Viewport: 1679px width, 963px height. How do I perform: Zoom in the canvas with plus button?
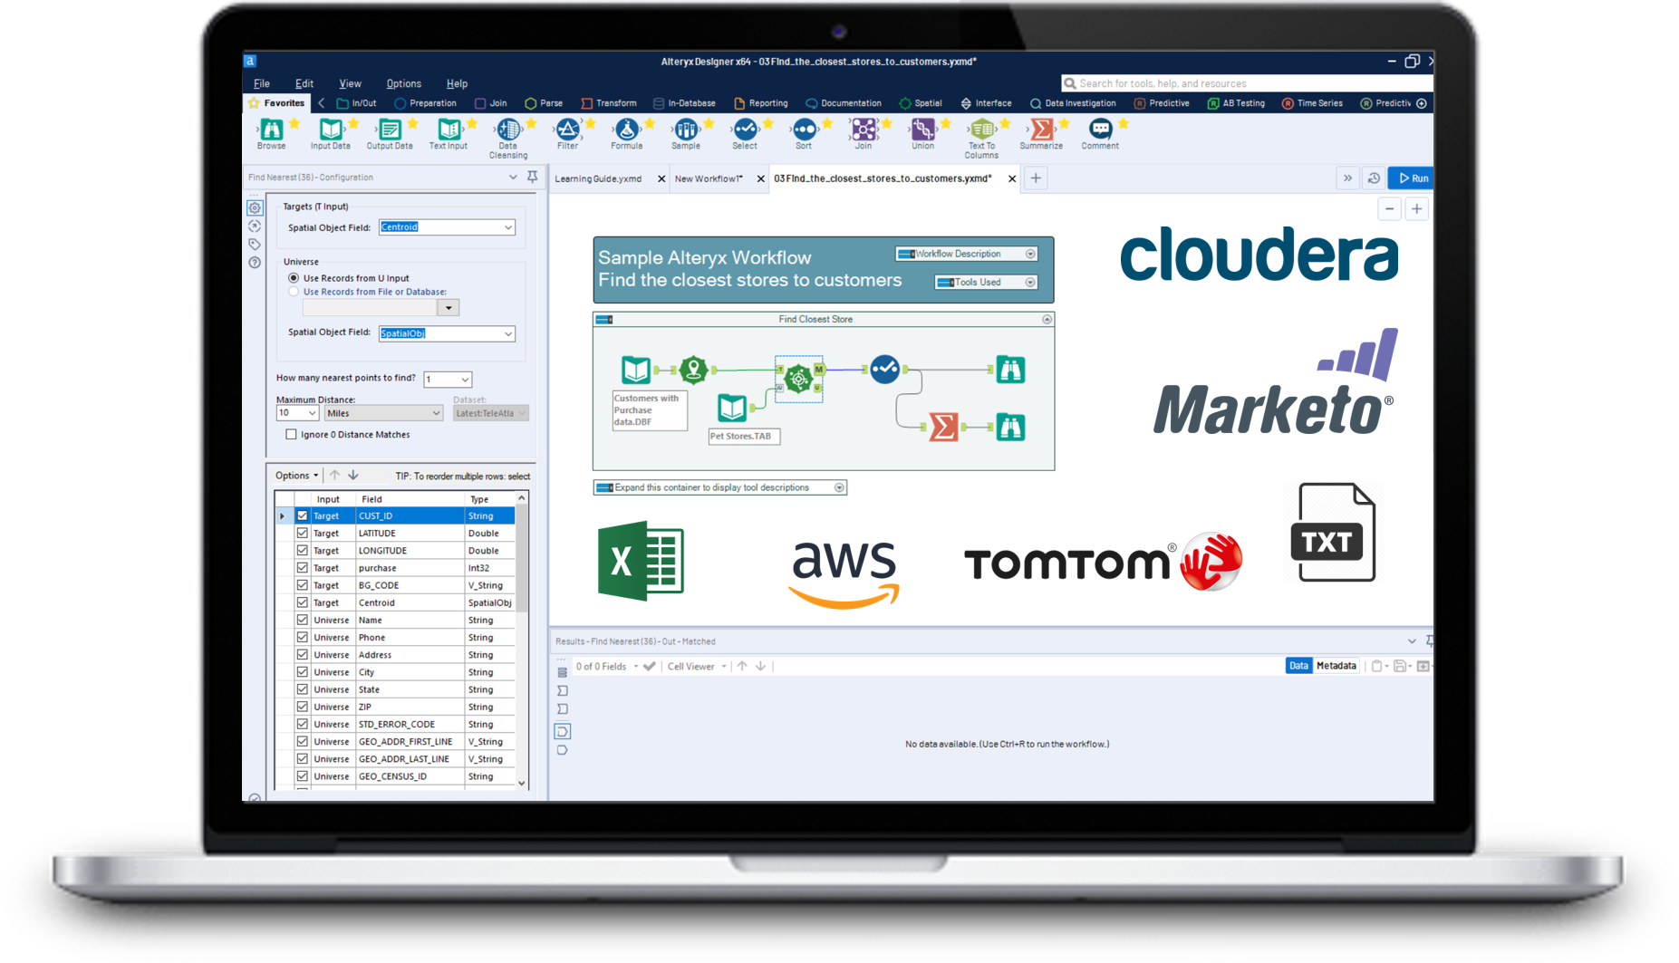pyautogui.click(x=1417, y=209)
